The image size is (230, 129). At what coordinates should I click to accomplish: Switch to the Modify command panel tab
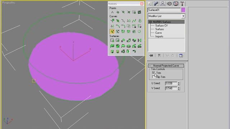156,4
